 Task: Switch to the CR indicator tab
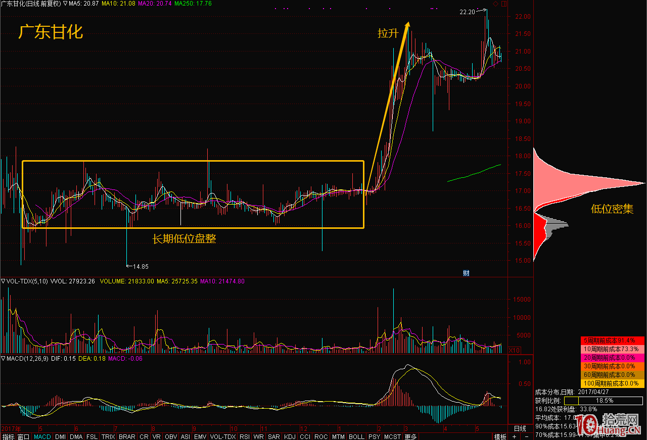(144, 436)
